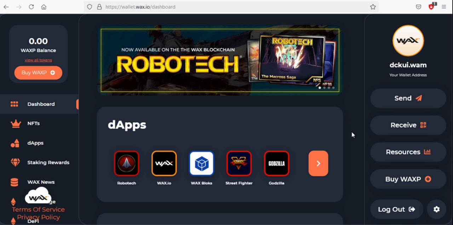
Task: Open the browser home page
Action: click(44, 7)
